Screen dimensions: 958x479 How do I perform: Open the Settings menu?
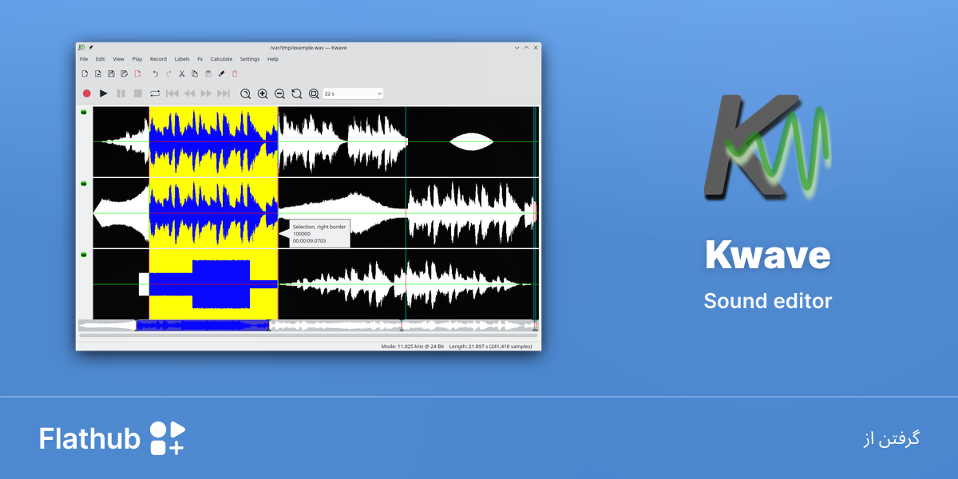point(250,59)
